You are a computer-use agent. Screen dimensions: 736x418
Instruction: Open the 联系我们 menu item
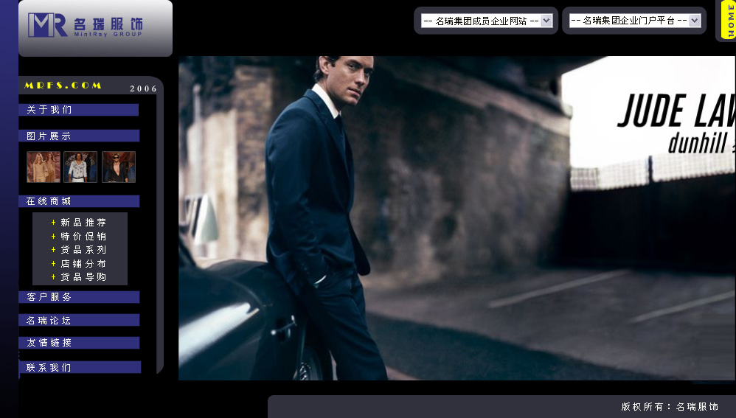click(x=80, y=367)
